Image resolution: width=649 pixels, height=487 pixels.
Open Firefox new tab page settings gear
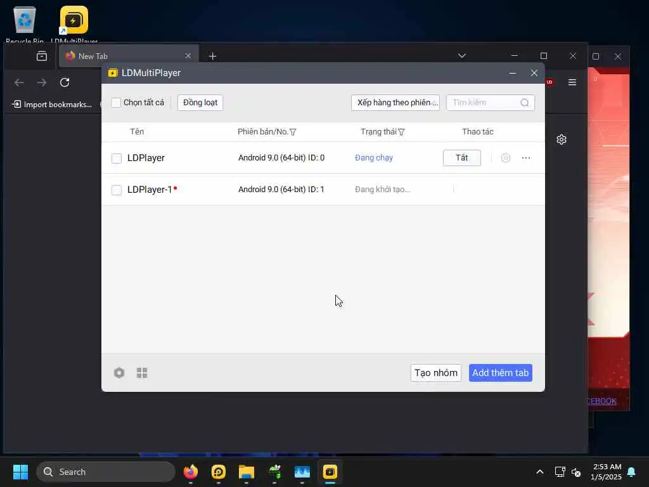coord(562,140)
